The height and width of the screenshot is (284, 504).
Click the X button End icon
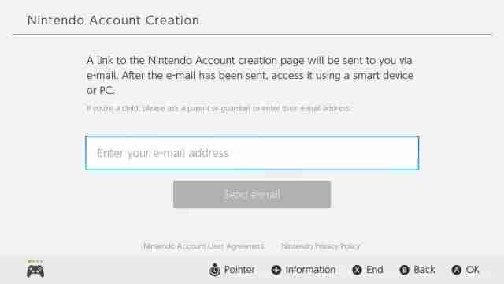[x=357, y=270]
